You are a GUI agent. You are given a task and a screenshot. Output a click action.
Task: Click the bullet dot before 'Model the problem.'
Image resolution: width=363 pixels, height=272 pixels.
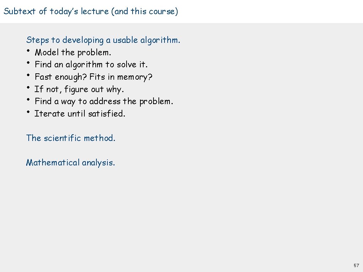(x=28, y=51)
